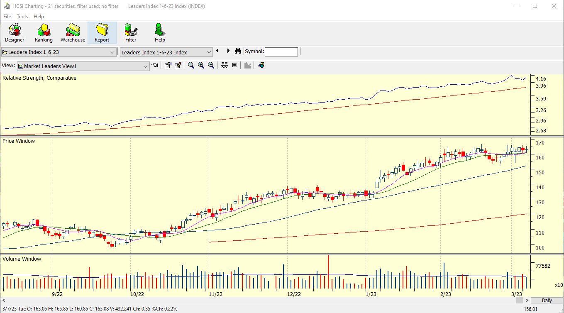Image resolution: width=564 pixels, height=313 pixels.
Task: Click the 11/22 date axis label
Action: coord(215,294)
